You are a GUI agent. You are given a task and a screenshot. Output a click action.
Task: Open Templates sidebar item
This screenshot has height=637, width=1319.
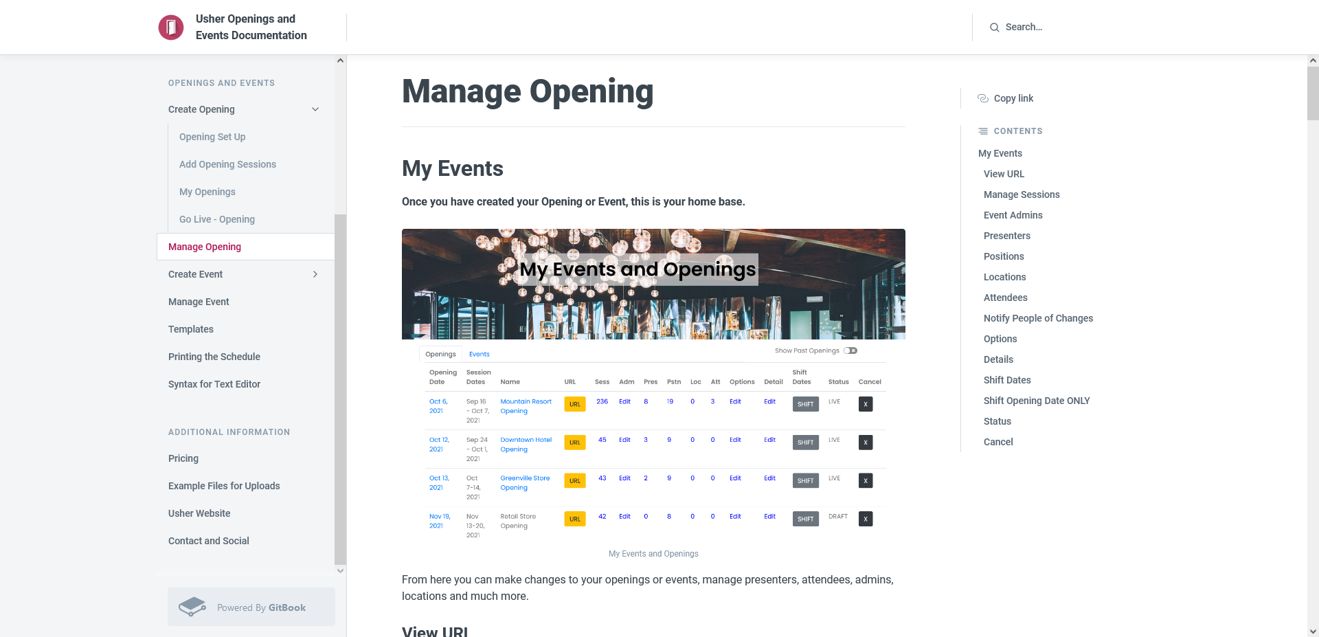pyautogui.click(x=191, y=329)
